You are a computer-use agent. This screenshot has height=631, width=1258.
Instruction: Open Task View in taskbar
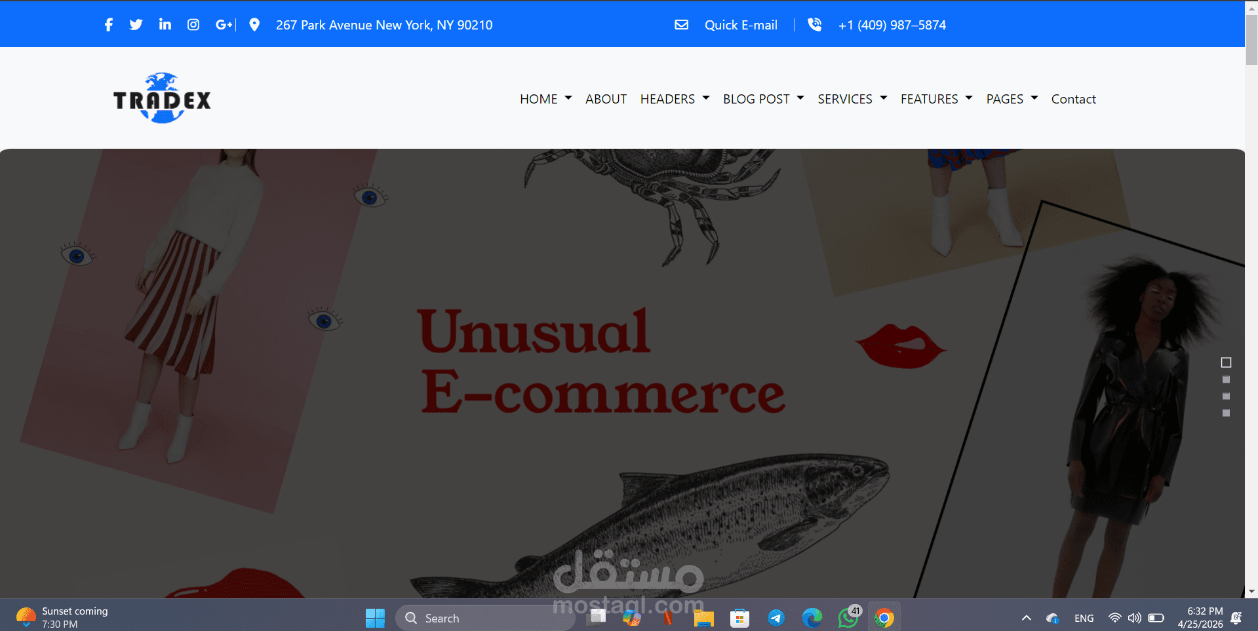point(597,618)
